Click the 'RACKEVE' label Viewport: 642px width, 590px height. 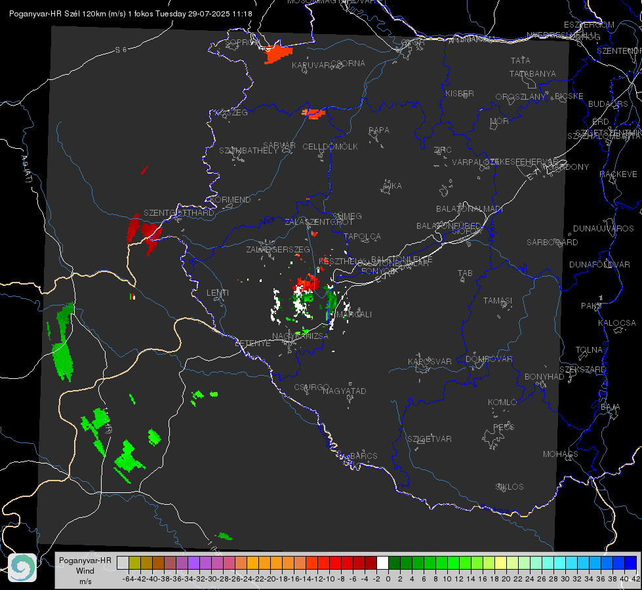(618, 174)
